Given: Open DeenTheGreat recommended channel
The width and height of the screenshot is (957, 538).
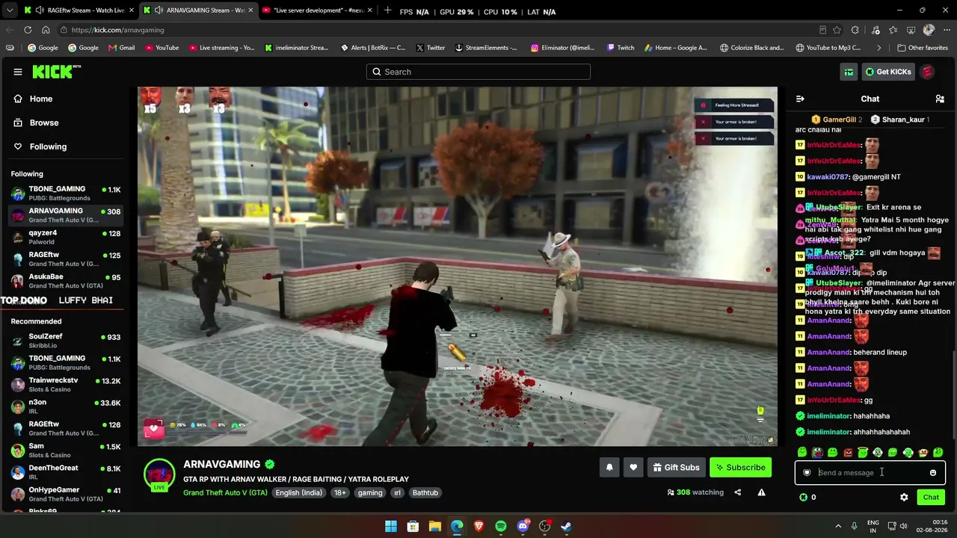Looking at the screenshot, I should tap(66, 472).
